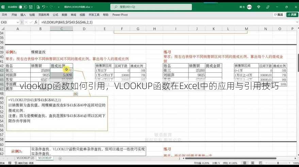Open the 文件 menu
Image resolution: width=299 pixels, height=167 pixels.
click(x=4, y=15)
